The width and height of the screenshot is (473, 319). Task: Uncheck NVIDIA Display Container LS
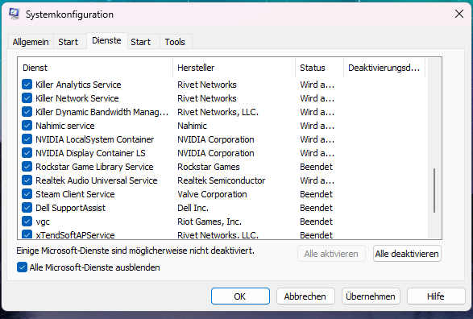click(x=27, y=153)
